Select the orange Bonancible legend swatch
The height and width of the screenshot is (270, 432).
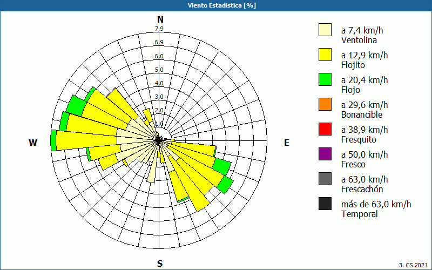(325, 104)
